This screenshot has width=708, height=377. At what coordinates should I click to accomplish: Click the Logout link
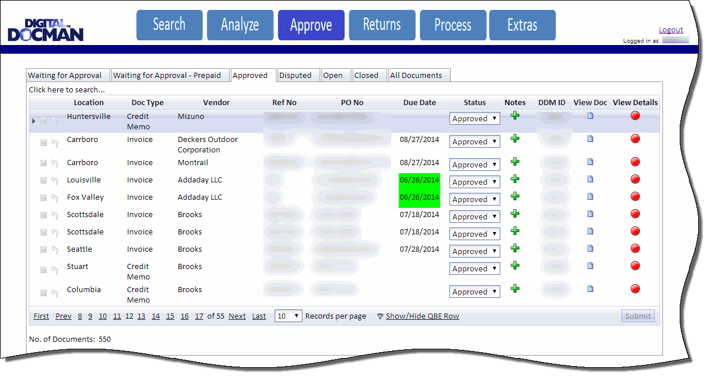pos(670,30)
